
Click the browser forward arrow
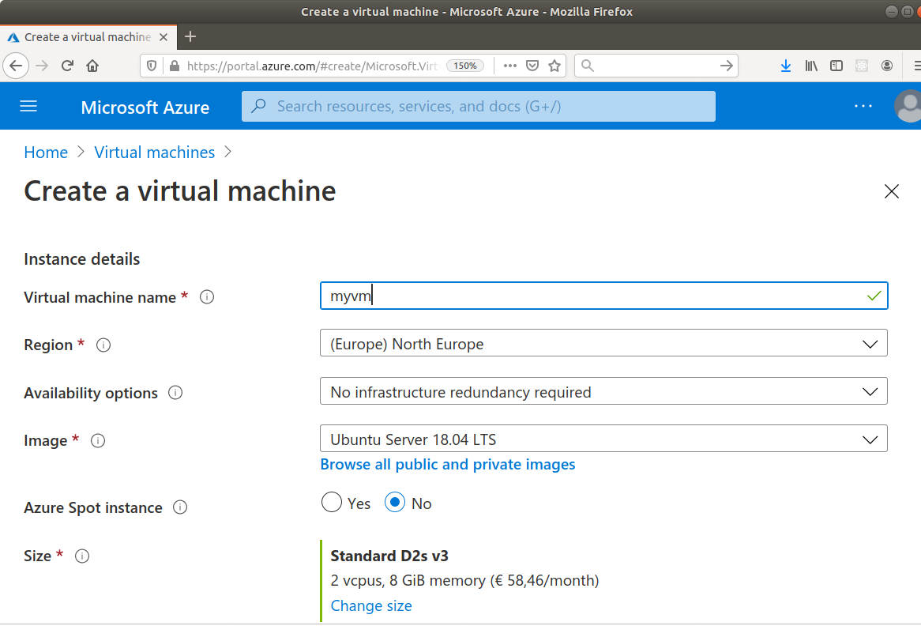click(x=42, y=66)
